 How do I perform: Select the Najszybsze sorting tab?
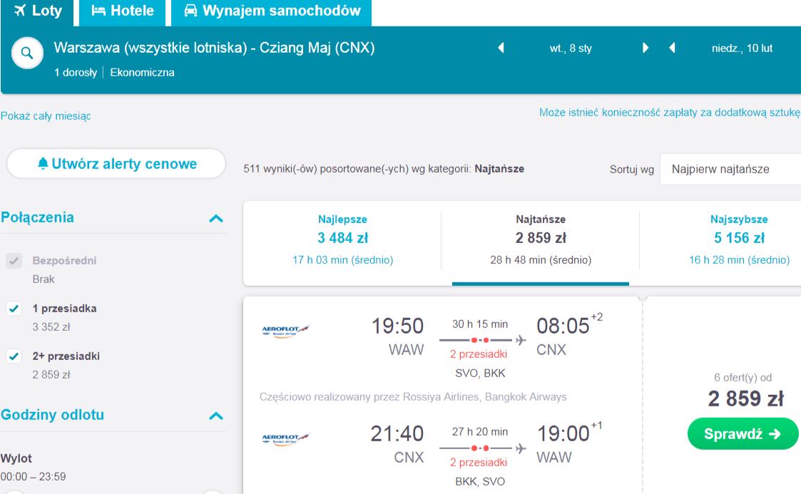coord(739,240)
